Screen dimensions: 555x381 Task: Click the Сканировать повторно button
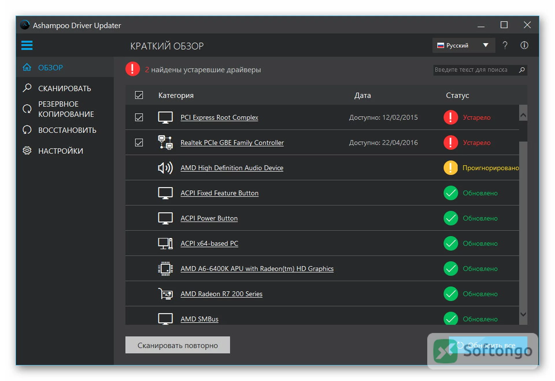pos(177,345)
